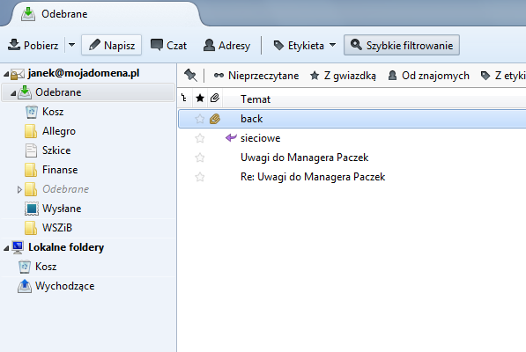Open the Etykieta tag dropdown

click(305, 45)
